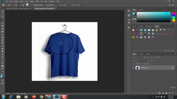Select the Eyedropper tool
Screen dimensions: 177x99
point(2,29)
